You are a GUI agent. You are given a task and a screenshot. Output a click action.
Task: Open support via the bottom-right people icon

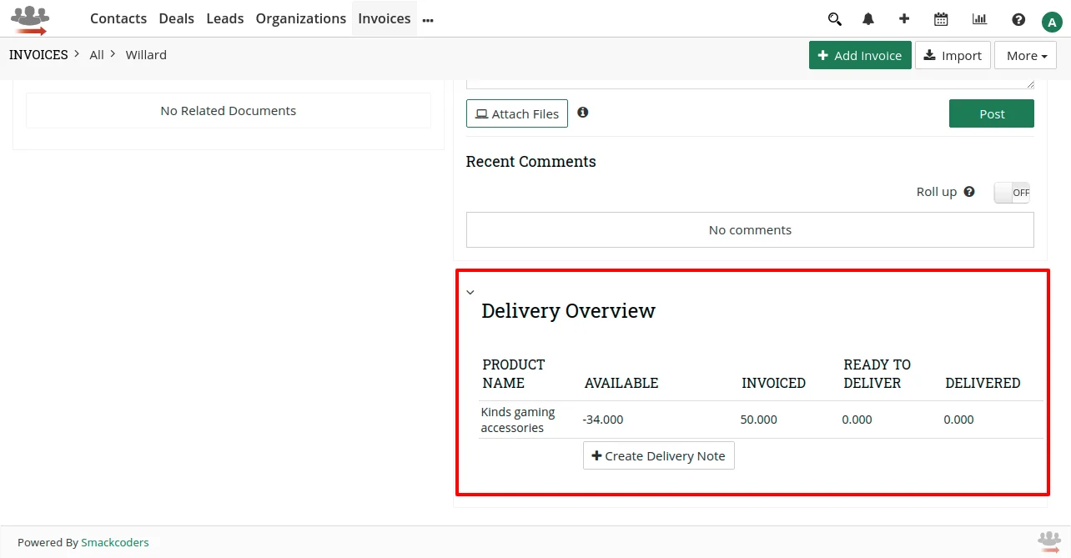(1049, 541)
